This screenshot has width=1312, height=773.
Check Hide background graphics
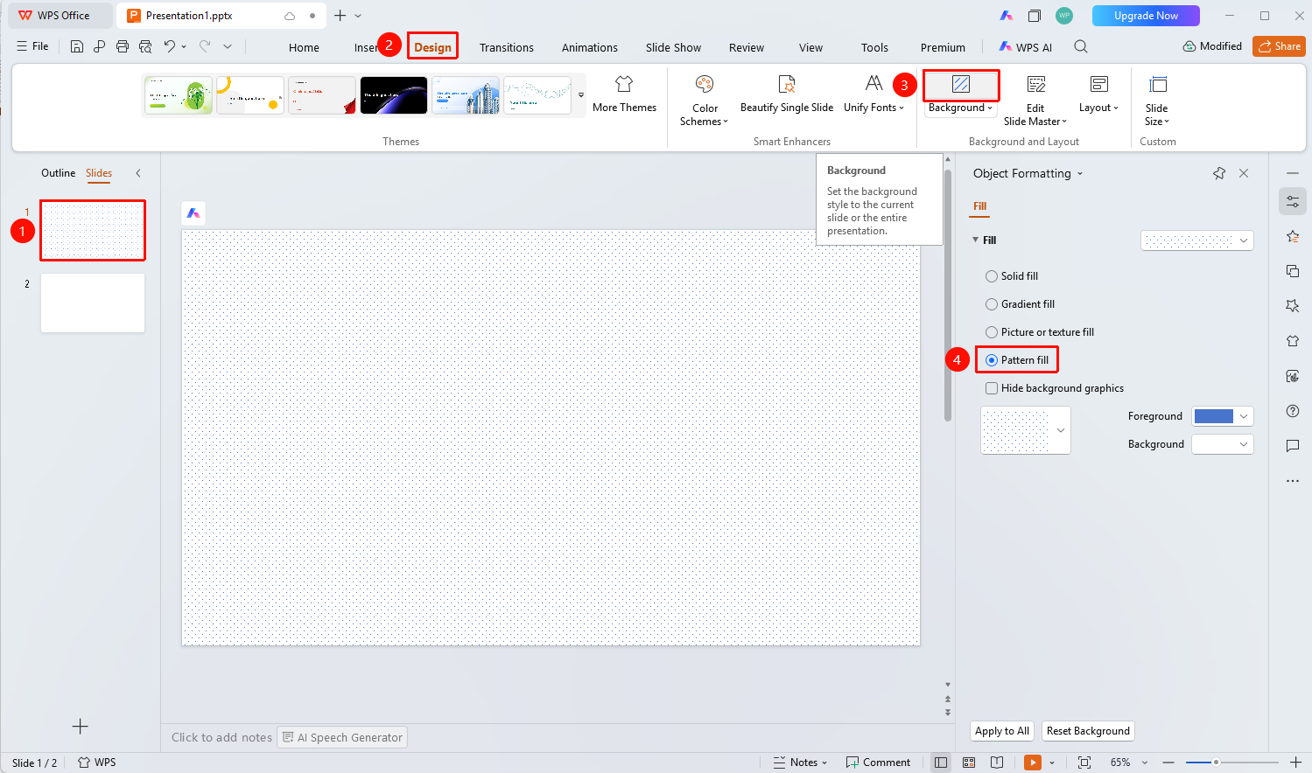tap(992, 388)
